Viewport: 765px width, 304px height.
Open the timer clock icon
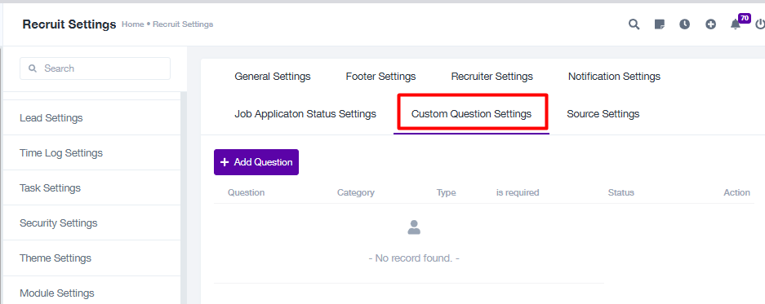click(685, 24)
